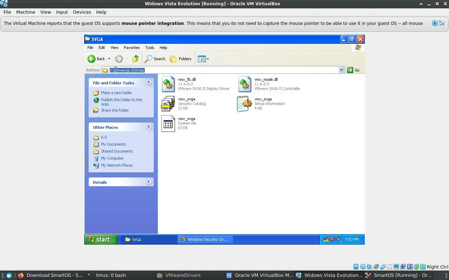
Task: Click the Go button
Action: [354, 70]
